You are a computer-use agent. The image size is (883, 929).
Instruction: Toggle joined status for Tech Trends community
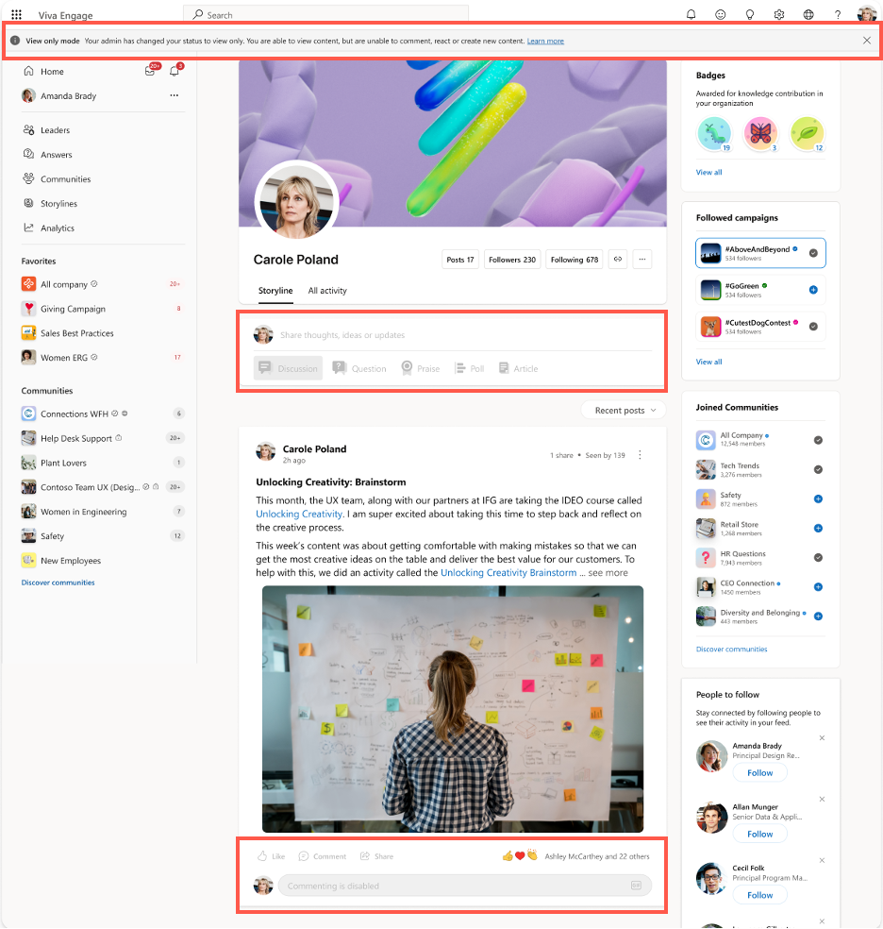click(x=818, y=469)
